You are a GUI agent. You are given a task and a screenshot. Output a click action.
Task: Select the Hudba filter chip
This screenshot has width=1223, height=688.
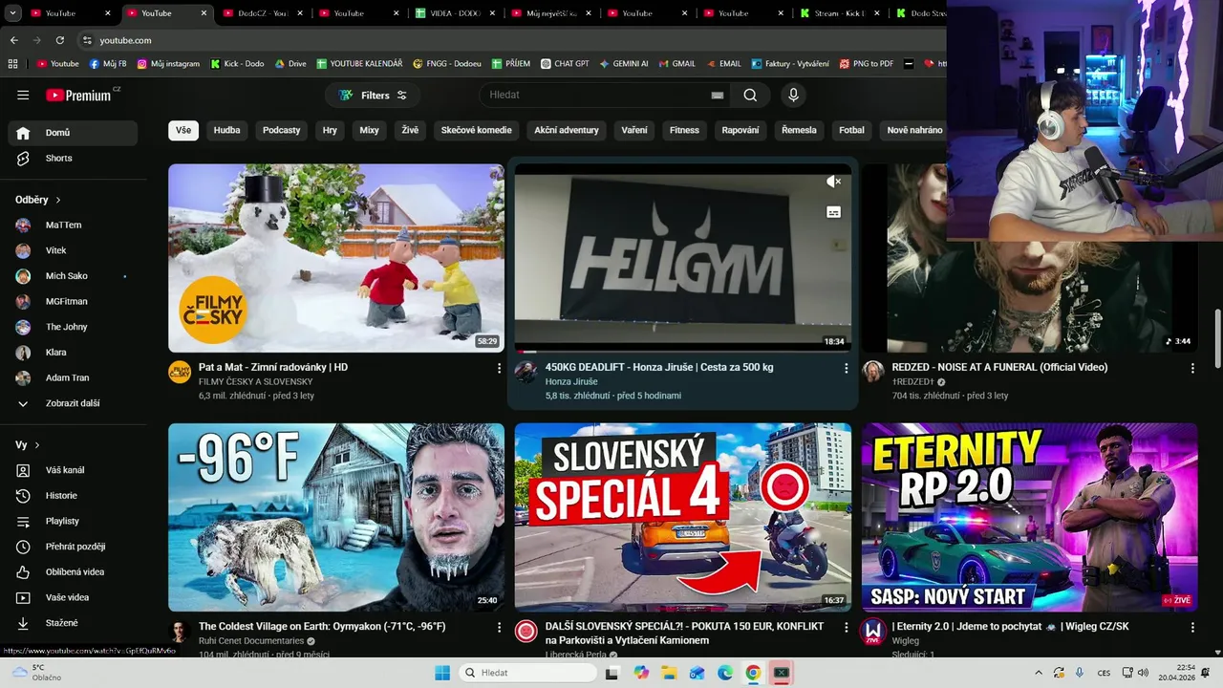(x=227, y=130)
